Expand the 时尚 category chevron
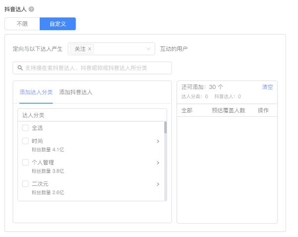The height and width of the screenshot is (237, 298). click(x=158, y=141)
